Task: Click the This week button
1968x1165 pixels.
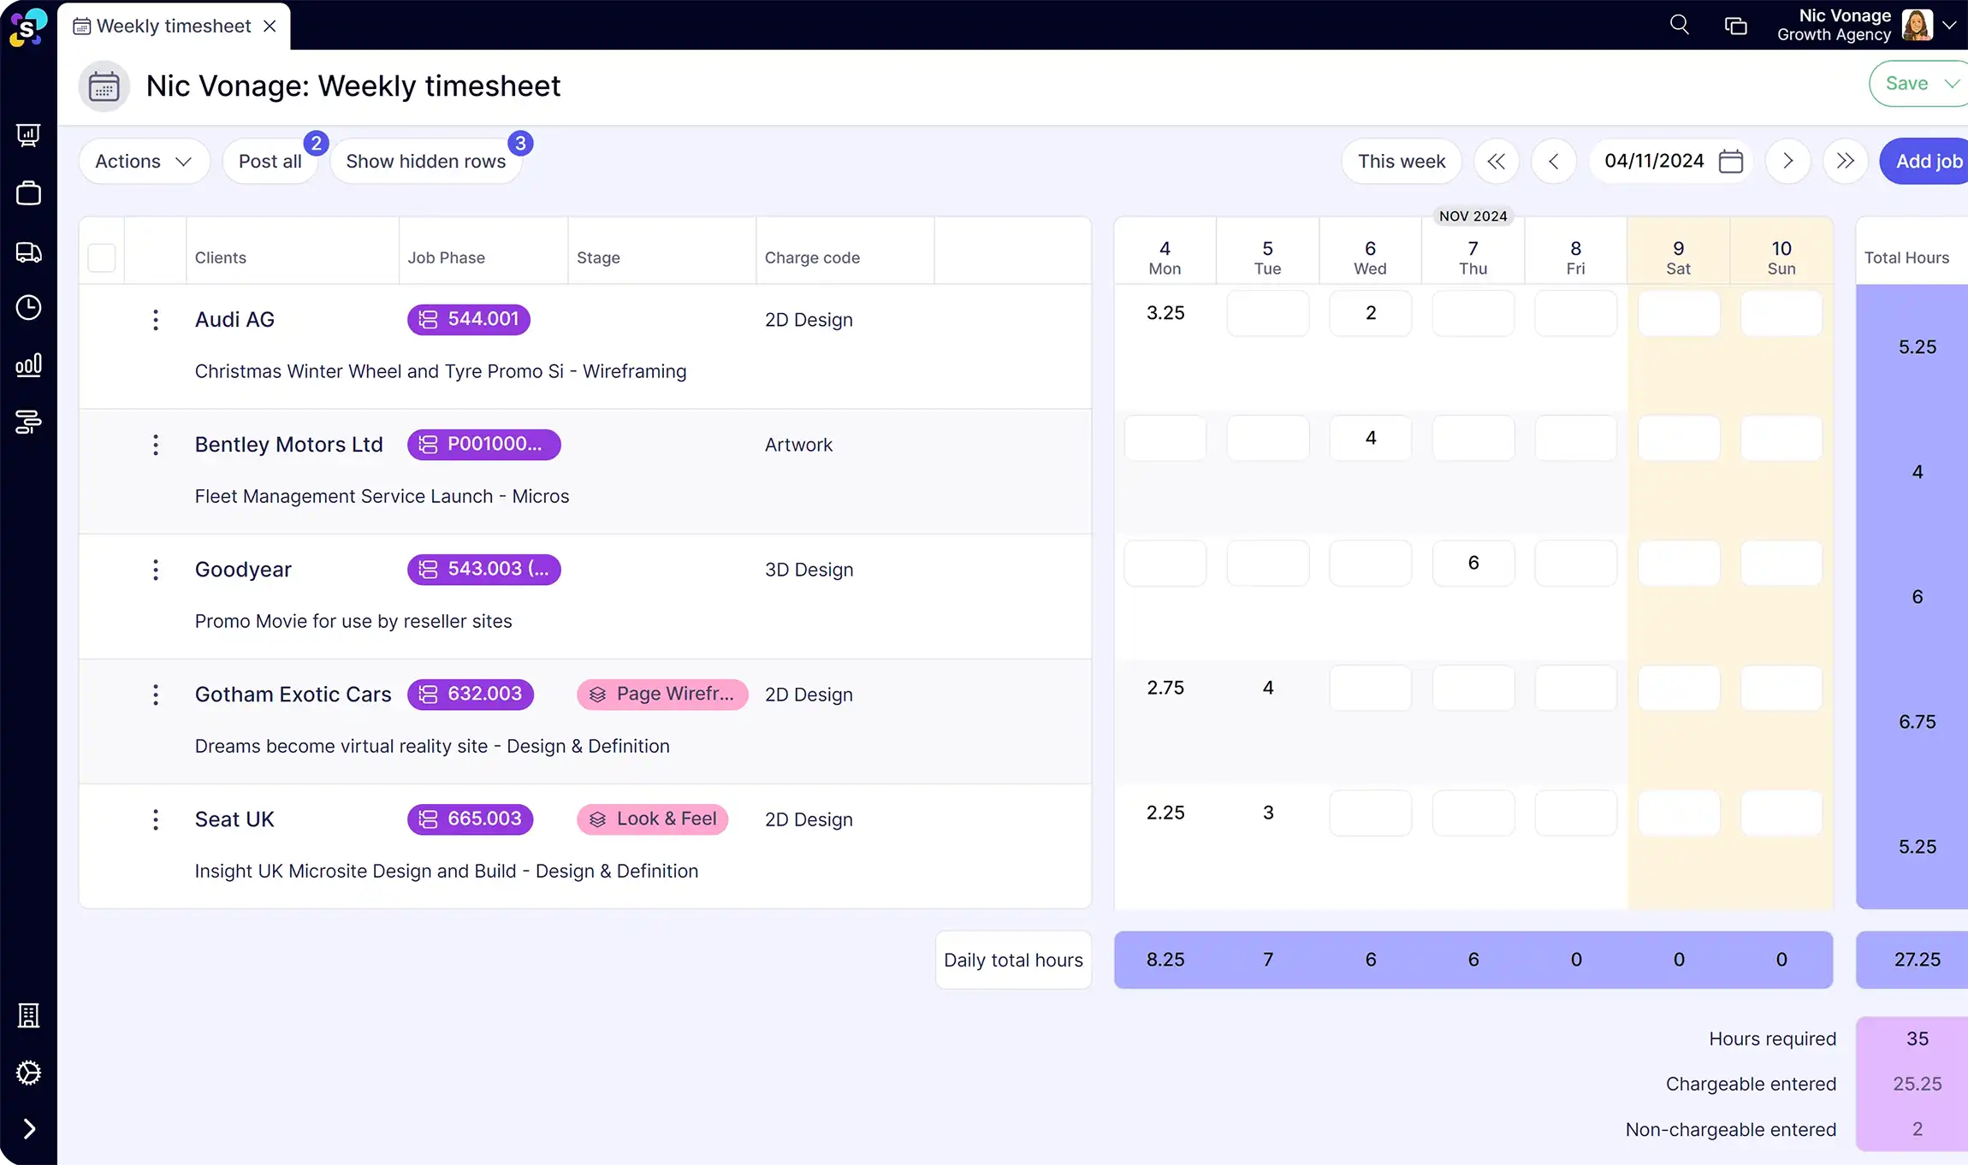Action: point(1402,161)
